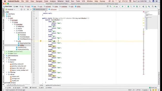Viewport: 162px width, 91px height.
Task: Click the code minimap preview thumbnail
Action: [x=151, y=21]
